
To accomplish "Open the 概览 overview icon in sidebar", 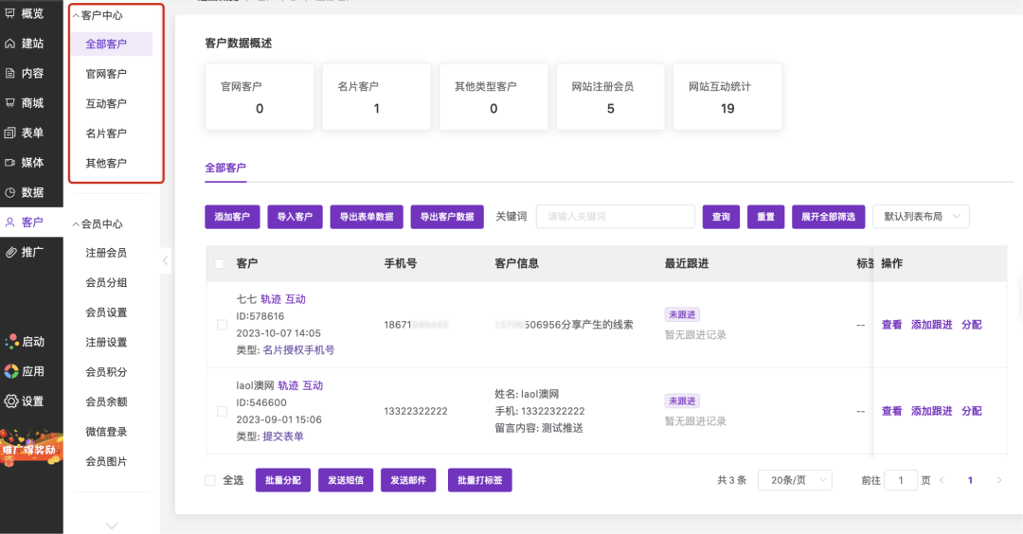I will point(10,13).
